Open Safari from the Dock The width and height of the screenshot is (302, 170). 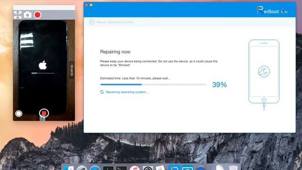tap(95, 168)
